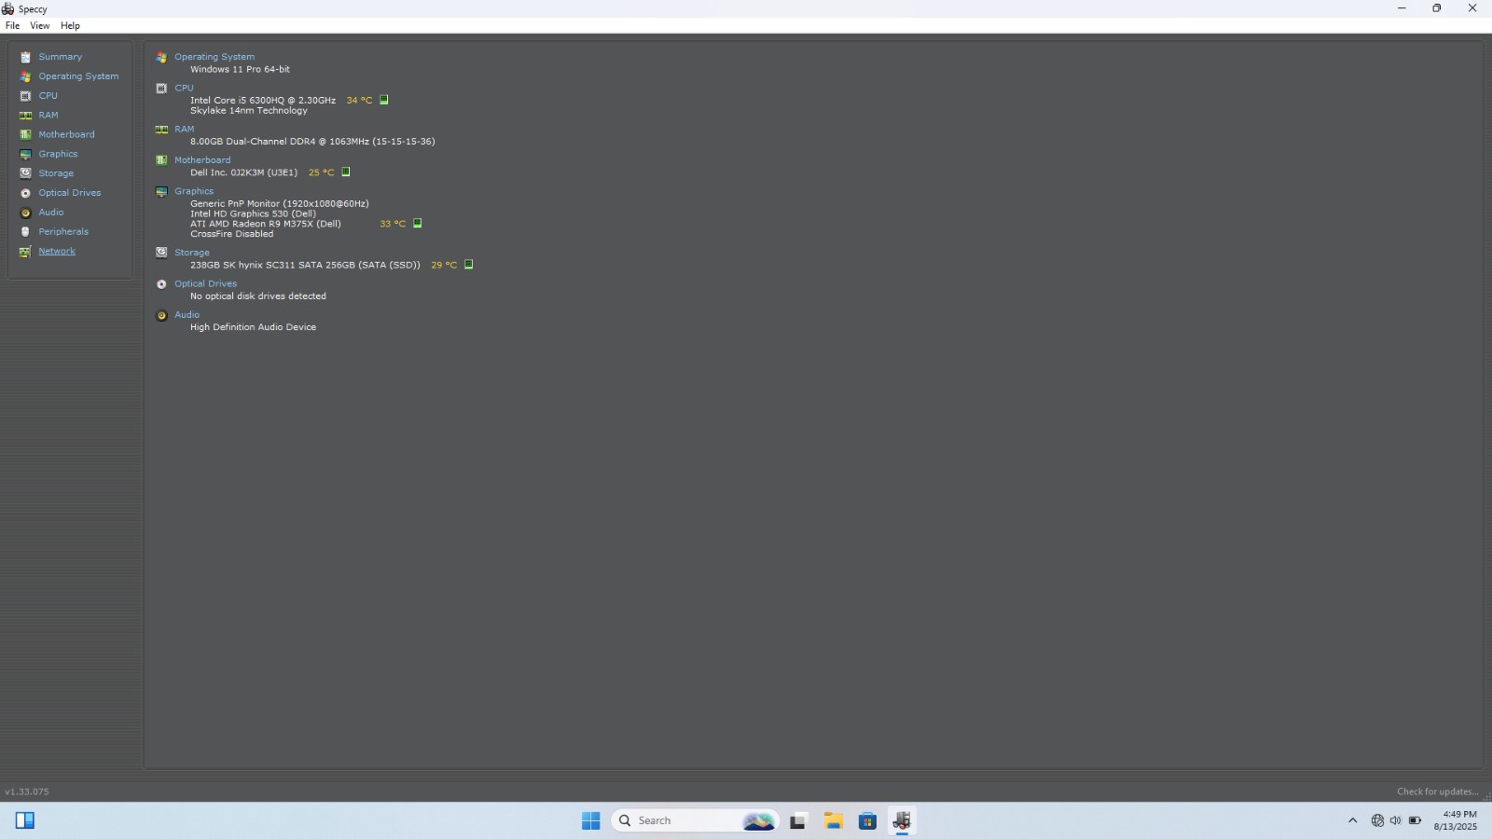Click version number v1.33.075 in status bar

coord(27,791)
